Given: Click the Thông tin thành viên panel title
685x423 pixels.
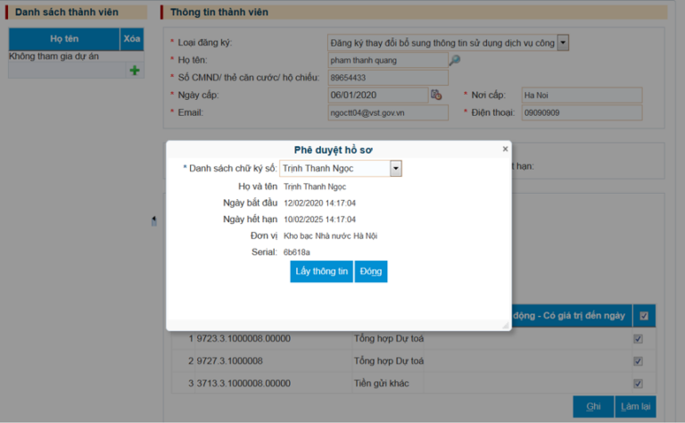Looking at the screenshot, I should [x=219, y=12].
